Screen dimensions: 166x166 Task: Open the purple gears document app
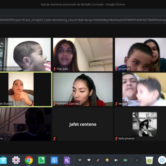[x=67, y=160]
